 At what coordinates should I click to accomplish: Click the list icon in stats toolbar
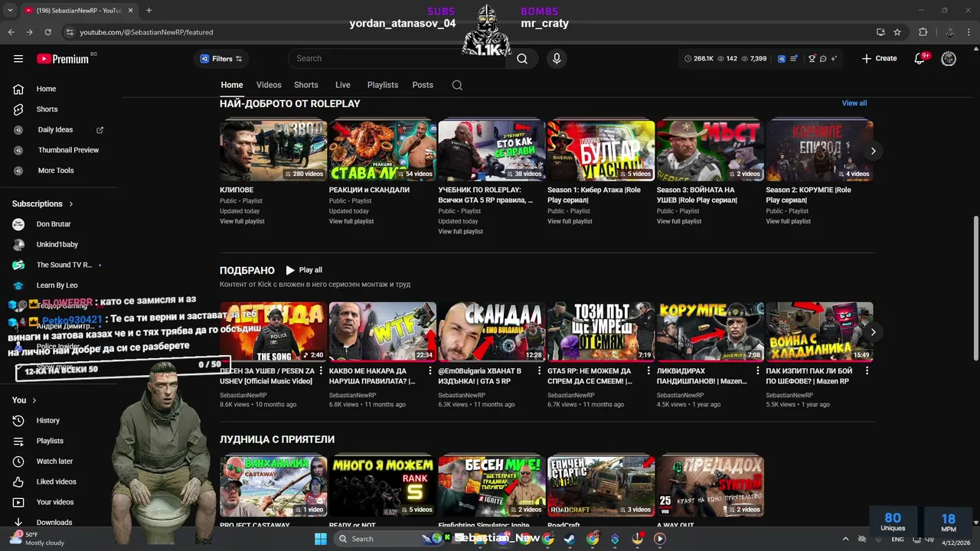[x=794, y=59]
